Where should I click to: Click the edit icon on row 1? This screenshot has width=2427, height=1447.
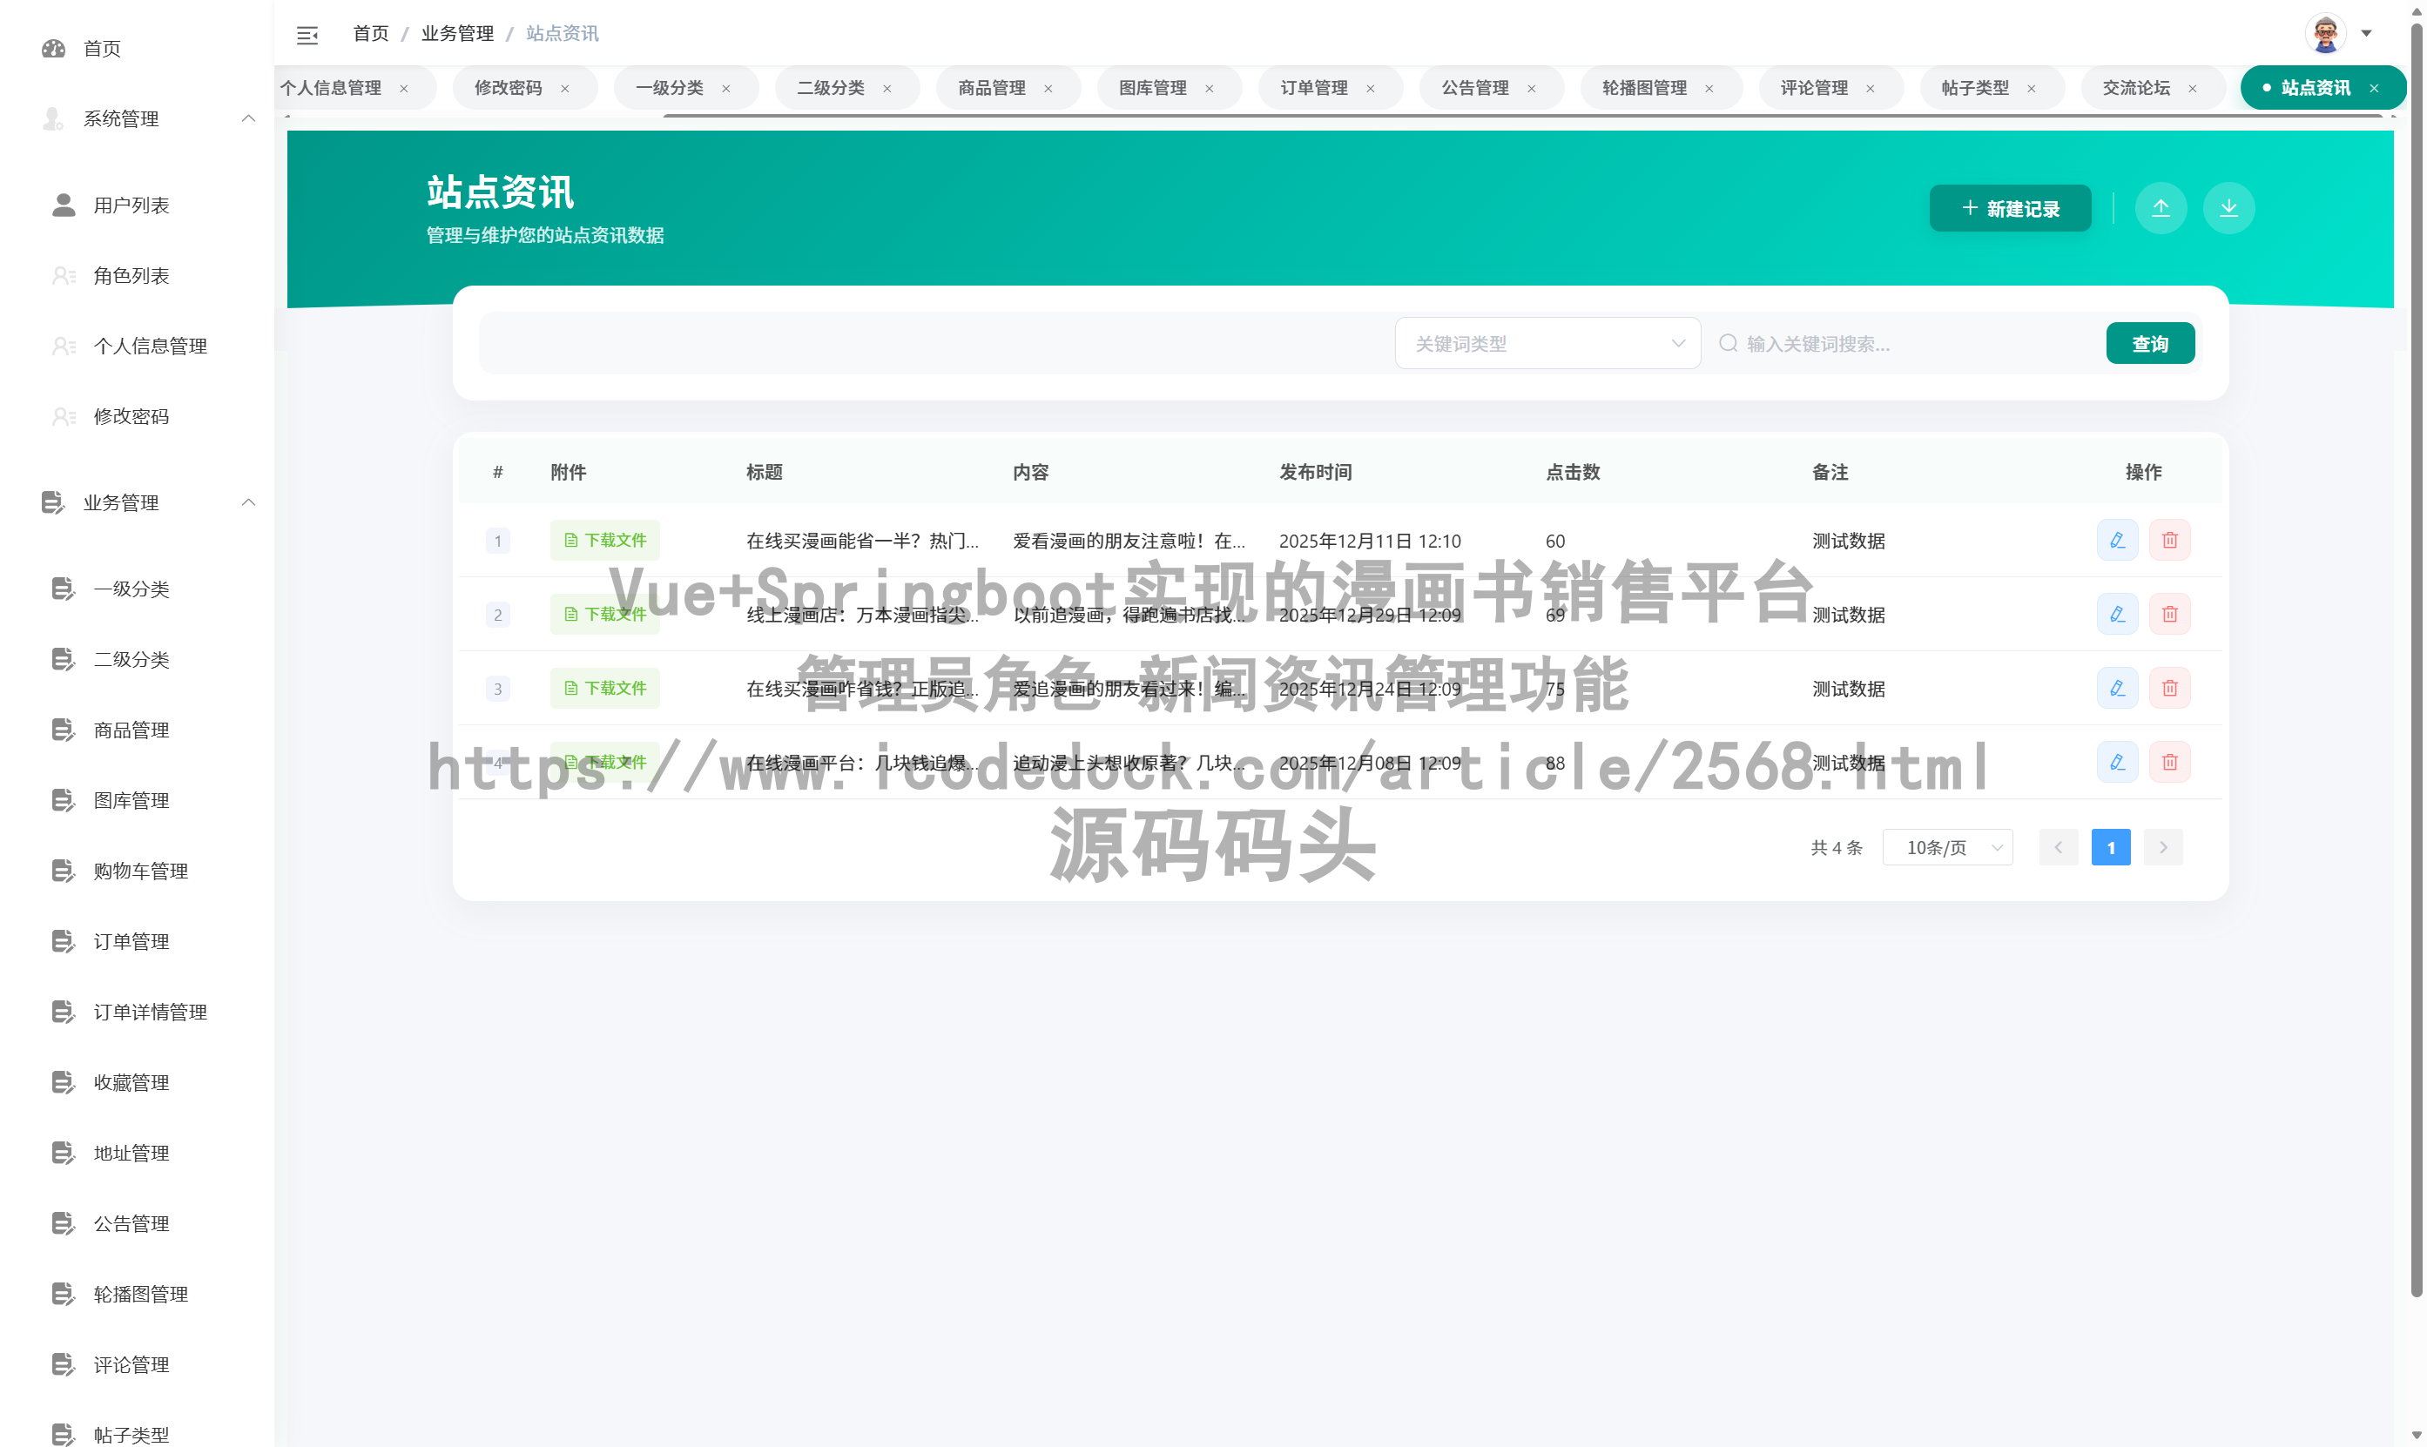coord(2116,539)
